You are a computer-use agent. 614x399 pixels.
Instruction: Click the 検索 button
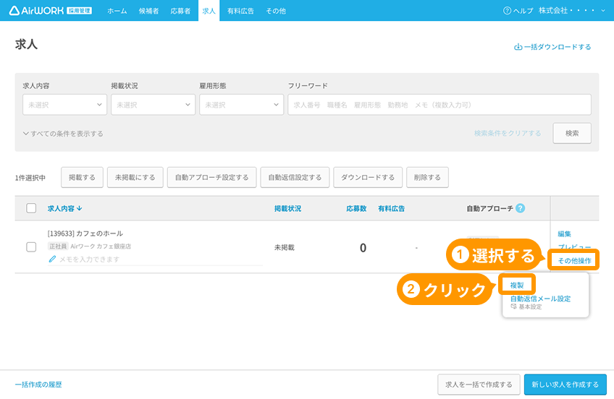572,133
